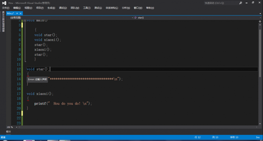Open the 分析(N) menu

pos(126,8)
